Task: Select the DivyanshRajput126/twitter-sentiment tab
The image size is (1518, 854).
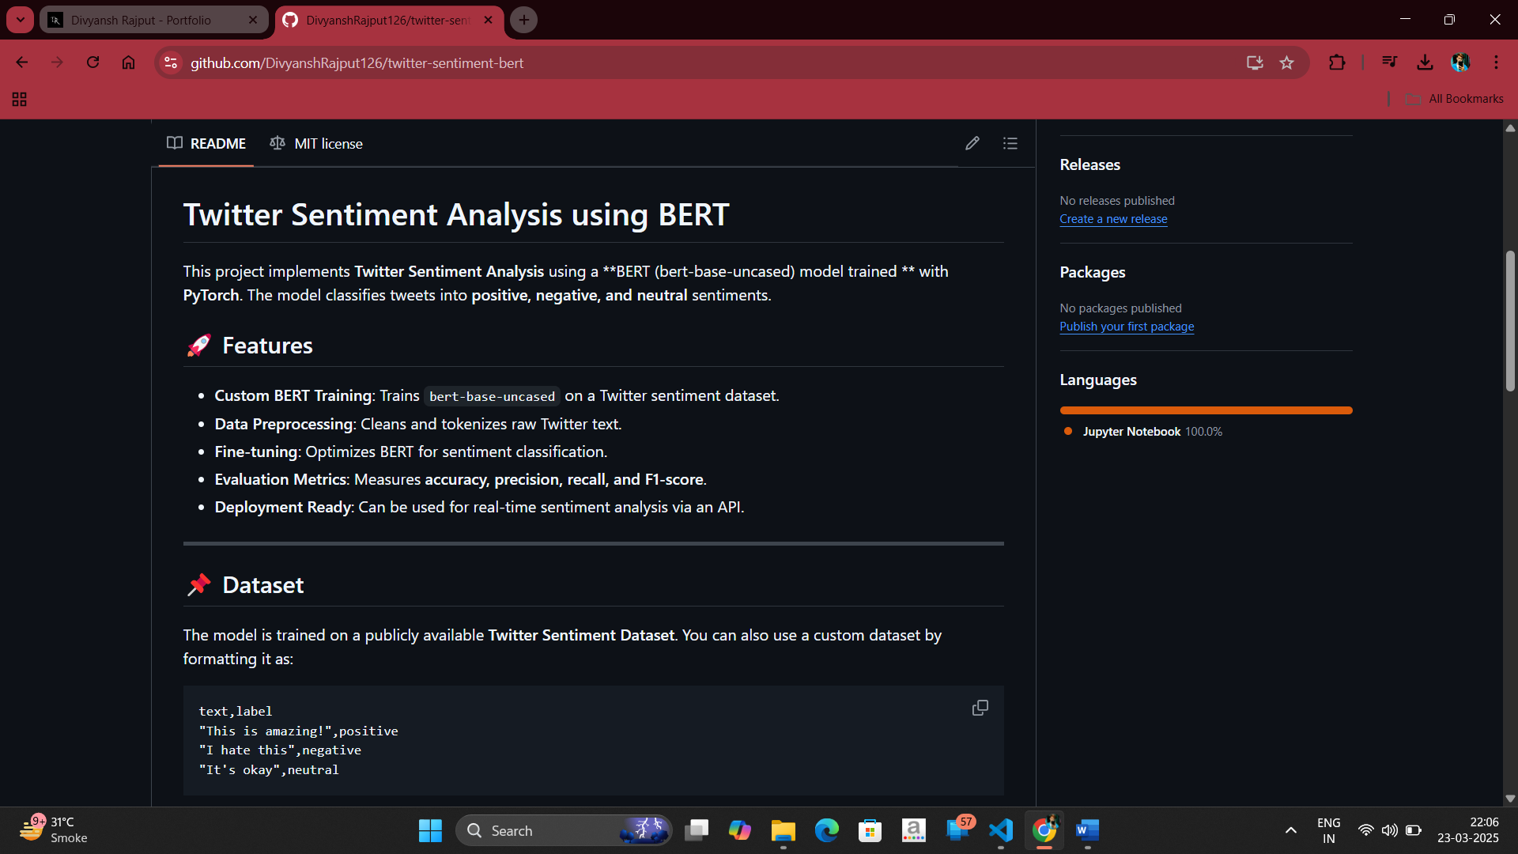Action: [x=388, y=20]
